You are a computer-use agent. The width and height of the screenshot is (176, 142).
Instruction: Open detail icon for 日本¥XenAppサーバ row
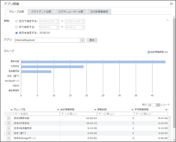(9, 138)
